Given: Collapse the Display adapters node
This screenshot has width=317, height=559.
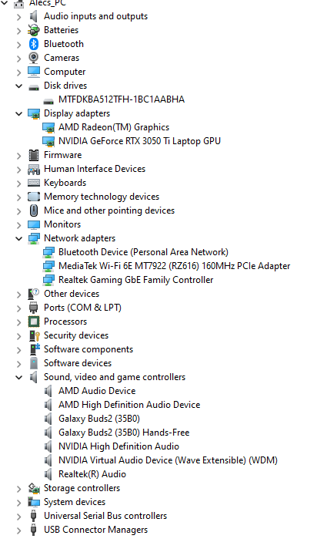Looking at the screenshot, I should click(19, 113).
